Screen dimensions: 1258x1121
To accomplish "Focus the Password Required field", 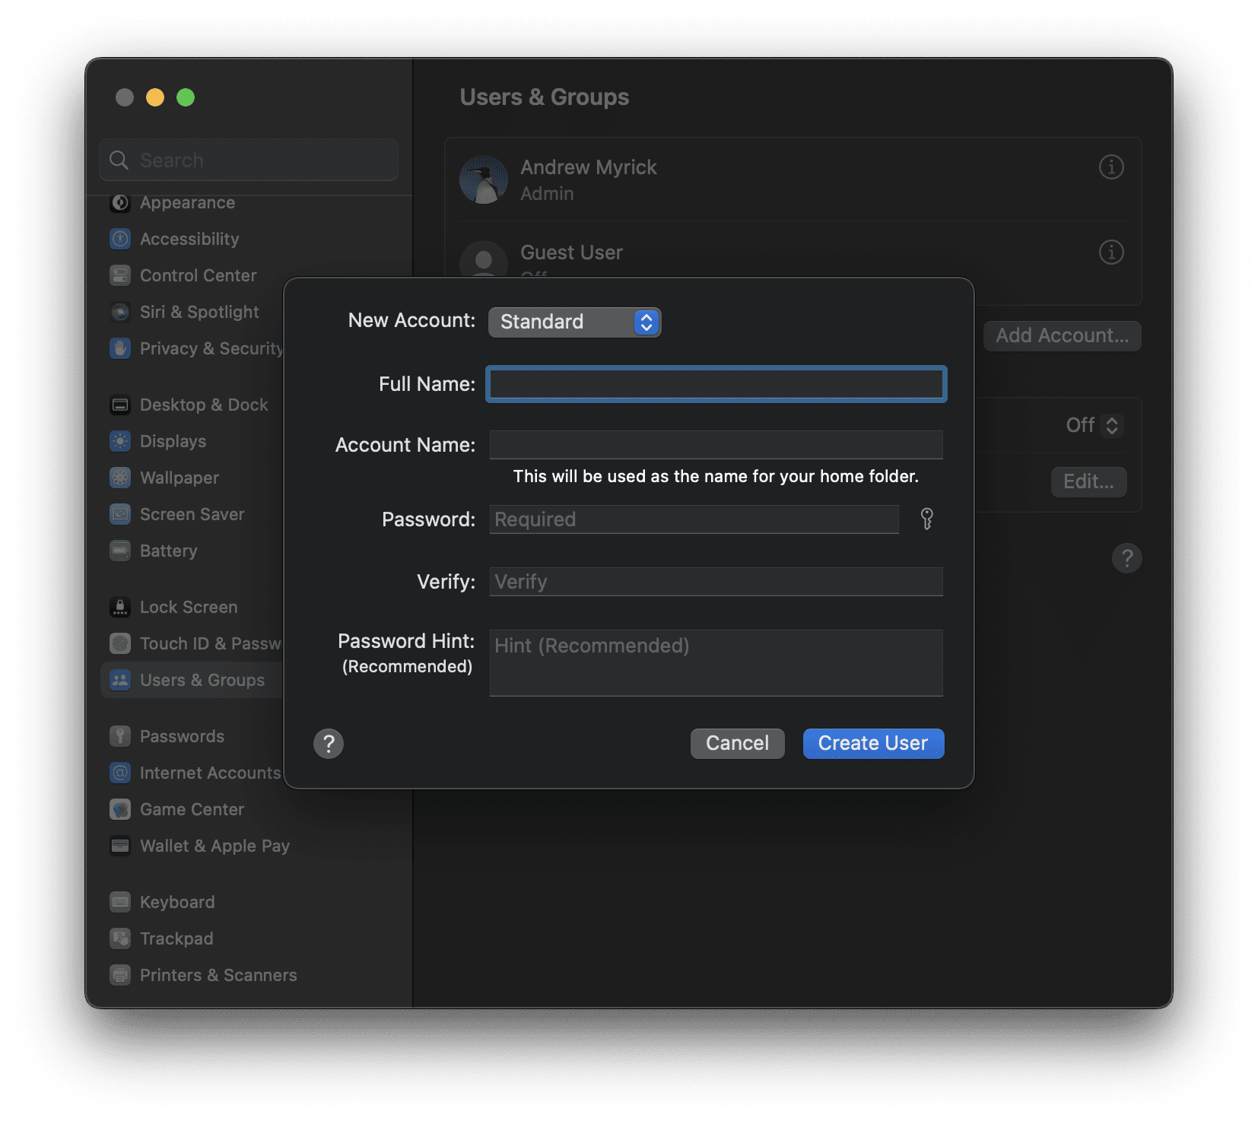I will tap(694, 519).
